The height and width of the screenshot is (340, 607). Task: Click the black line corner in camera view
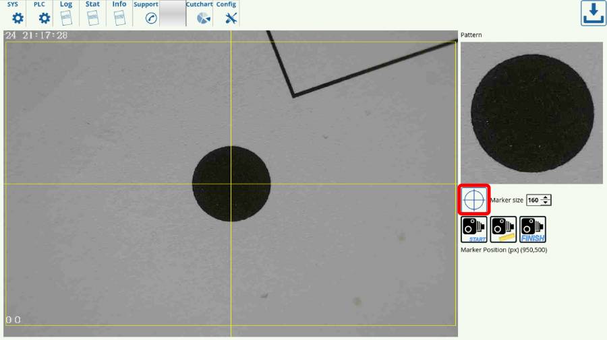coord(293,96)
